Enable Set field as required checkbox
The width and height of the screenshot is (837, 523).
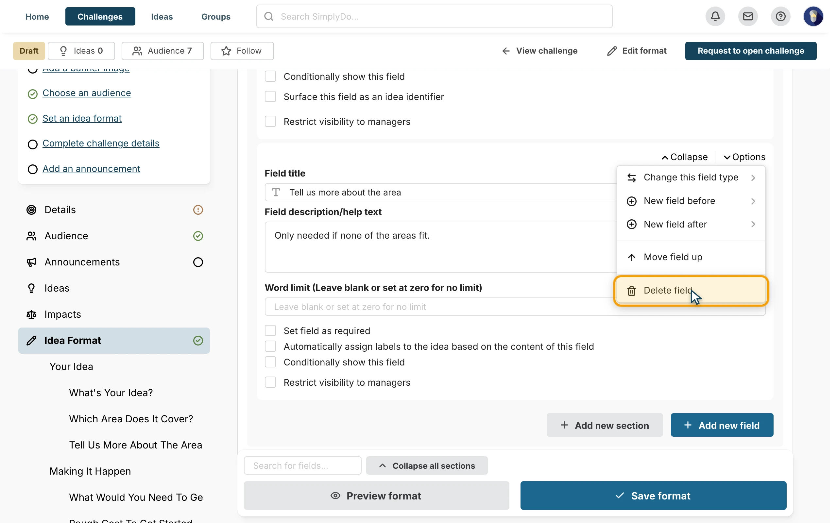270,331
